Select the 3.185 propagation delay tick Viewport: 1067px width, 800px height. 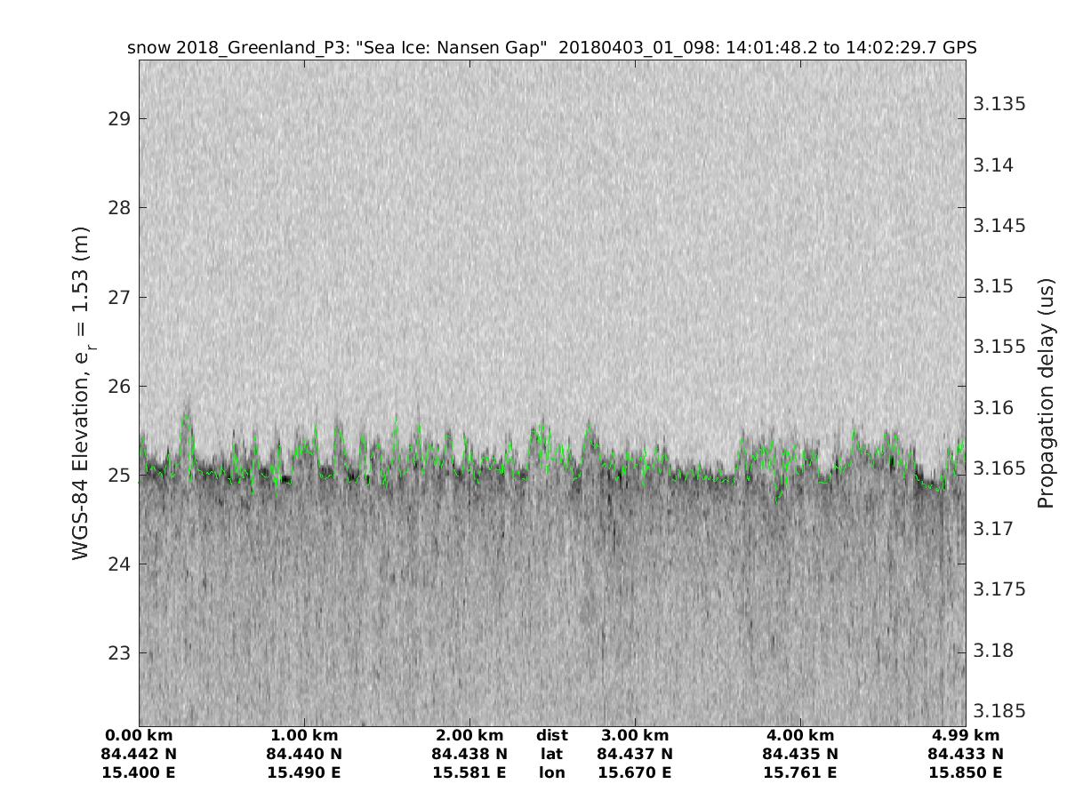(999, 711)
